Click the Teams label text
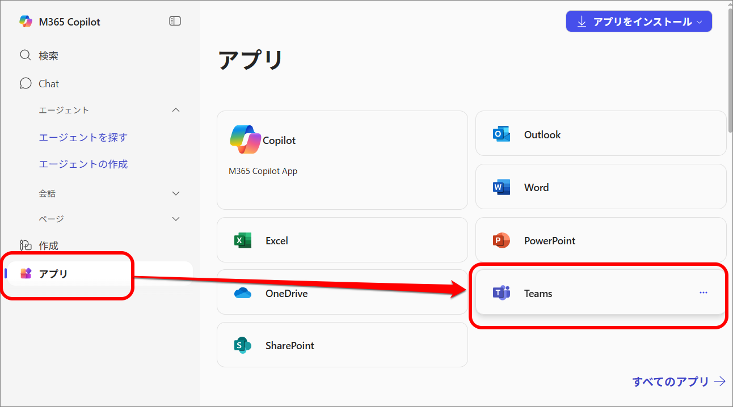This screenshot has height=407, width=733. coord(538,293)
